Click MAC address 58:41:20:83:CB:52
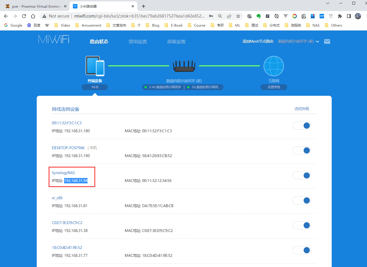367x267 pixels. click(x=157, y=156)
